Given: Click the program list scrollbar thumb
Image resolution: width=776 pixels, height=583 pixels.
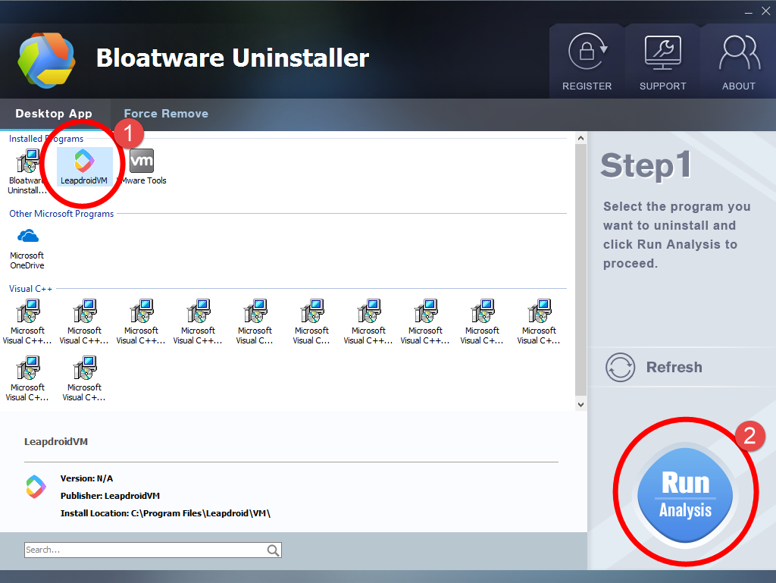Looking at the screenshot, I should pos(581,270).
